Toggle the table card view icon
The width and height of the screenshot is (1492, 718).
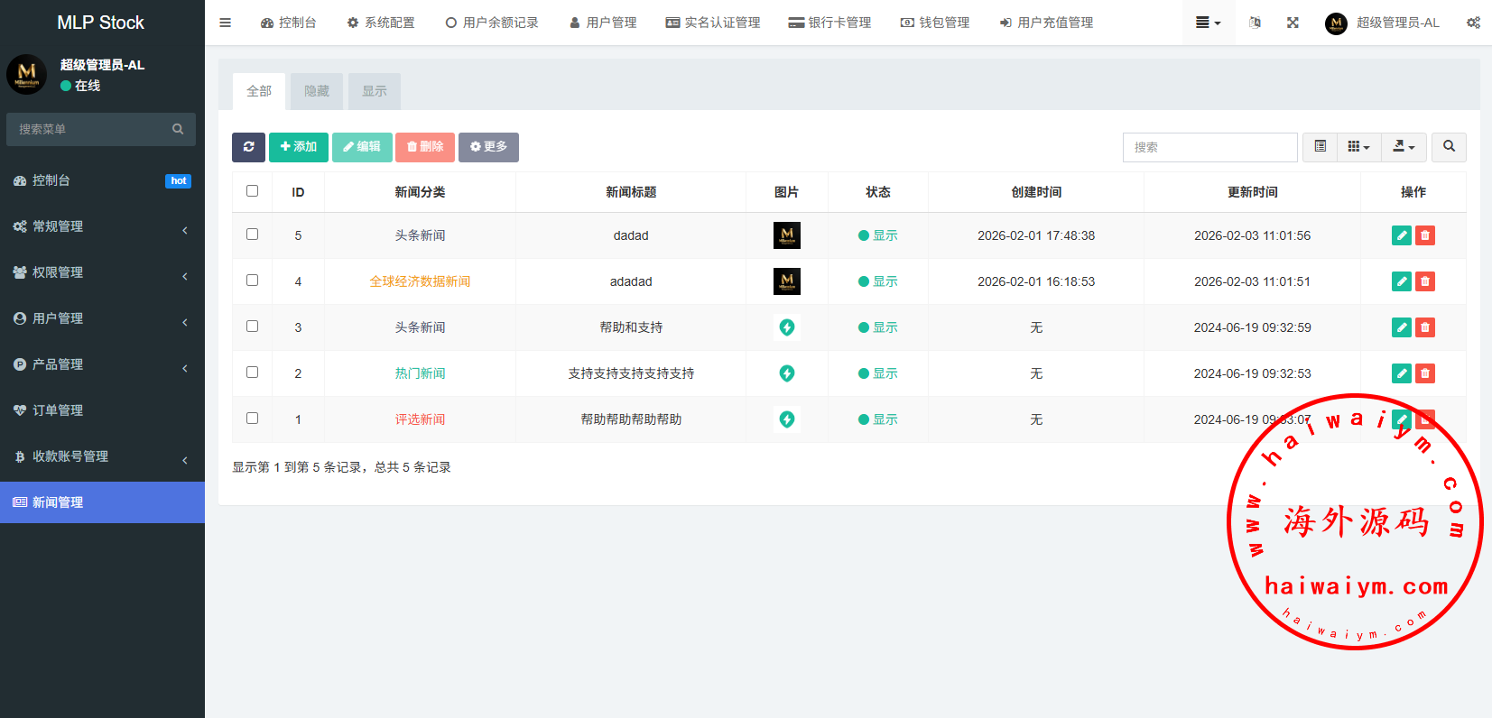[1320, 147]
